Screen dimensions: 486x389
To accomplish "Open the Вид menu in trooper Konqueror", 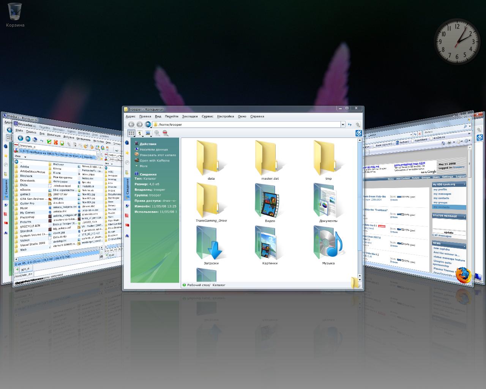I will pos(158,116).
